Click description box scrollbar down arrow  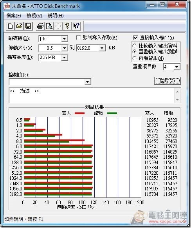(x=177, y=100)
